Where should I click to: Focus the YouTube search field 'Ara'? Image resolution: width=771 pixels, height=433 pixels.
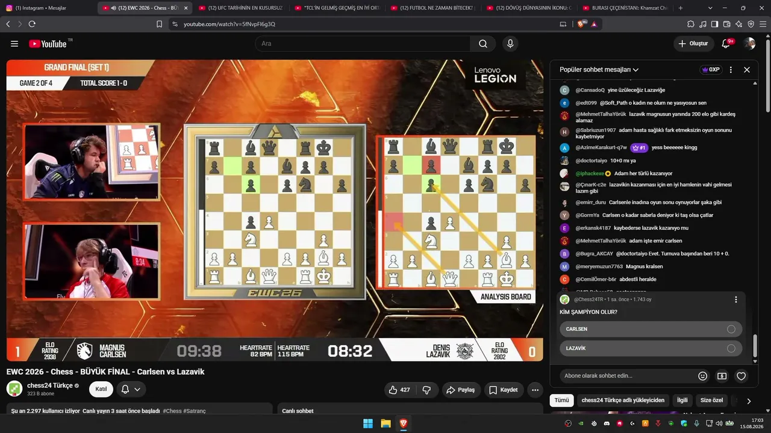click(363, 43)
